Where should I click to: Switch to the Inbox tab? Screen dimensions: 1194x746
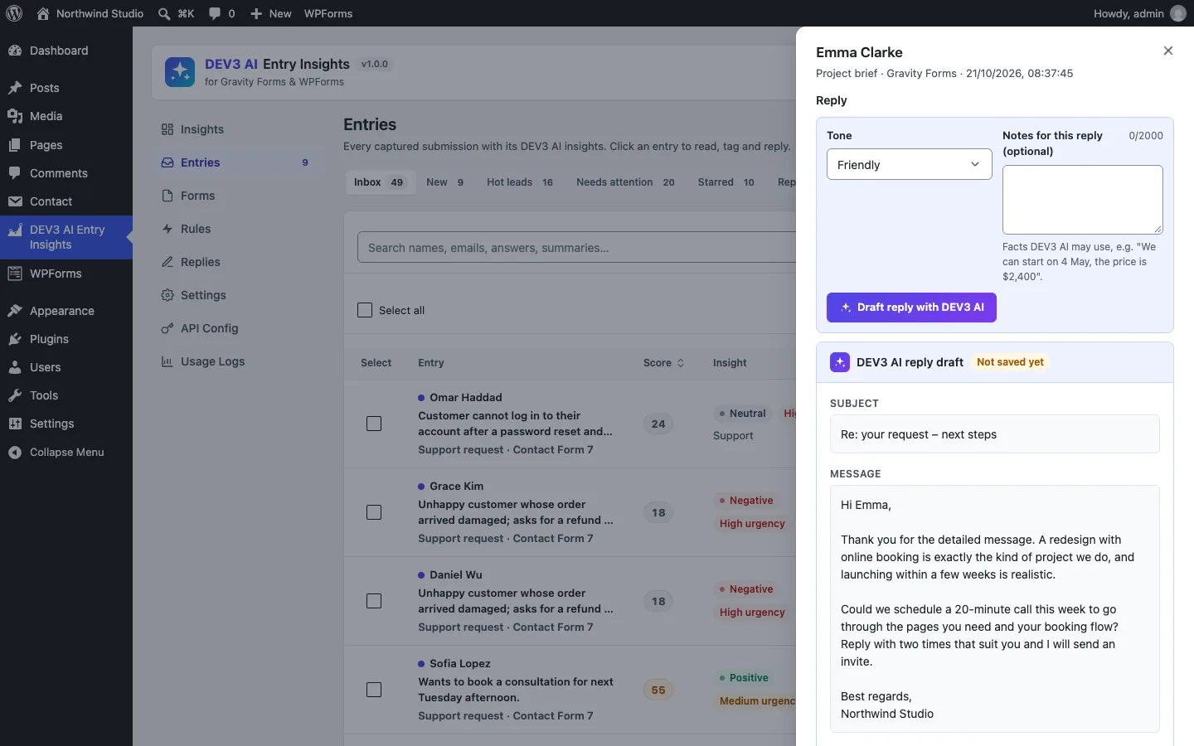[x=379, y=182]
